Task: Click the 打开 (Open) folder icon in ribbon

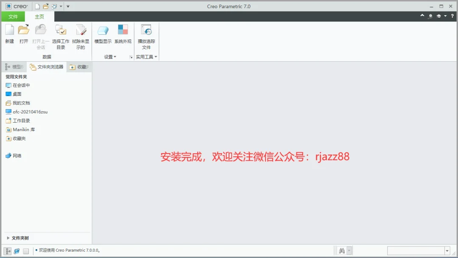Action: [24, 30]
